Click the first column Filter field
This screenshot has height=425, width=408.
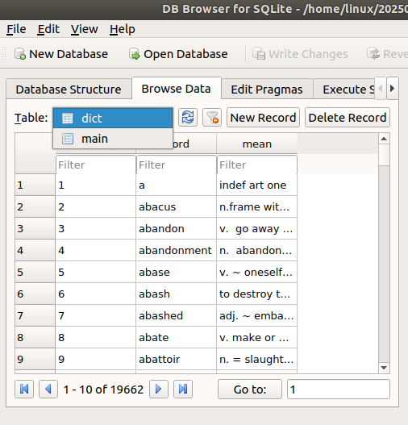pos(96,165)
